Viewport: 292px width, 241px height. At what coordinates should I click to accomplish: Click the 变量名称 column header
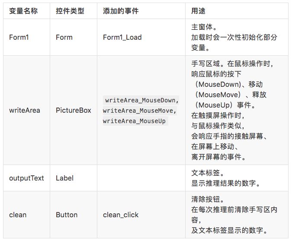click(x=23, y=11)
